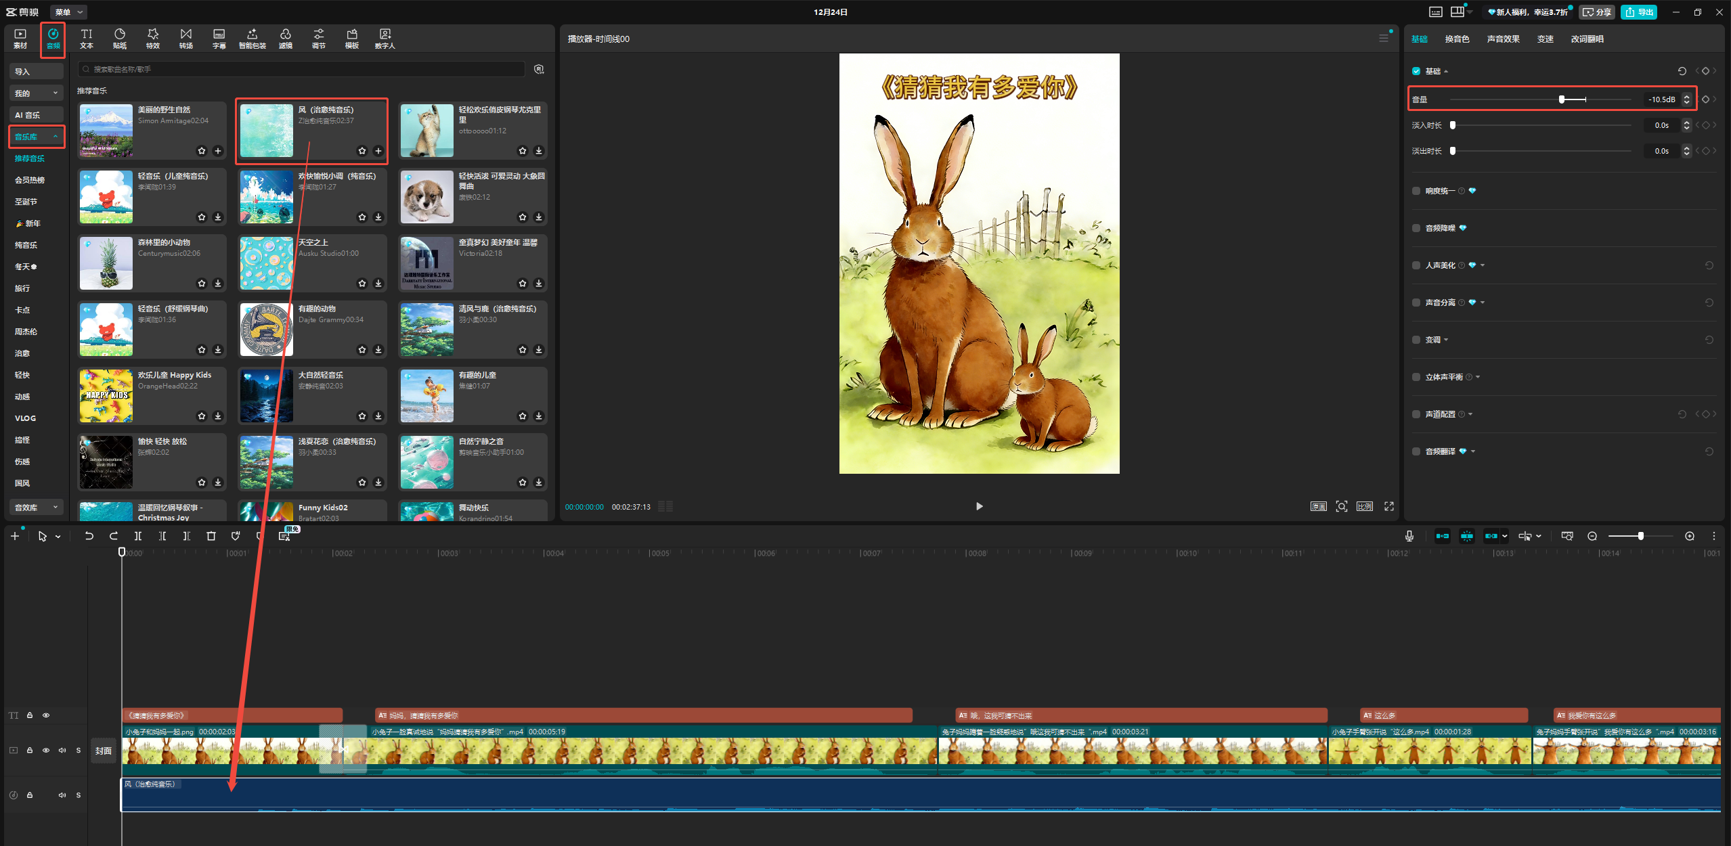
Task: Click the delete trash icon in timeline toolbar
Action: pyautogui.click(x=211, y=536)
